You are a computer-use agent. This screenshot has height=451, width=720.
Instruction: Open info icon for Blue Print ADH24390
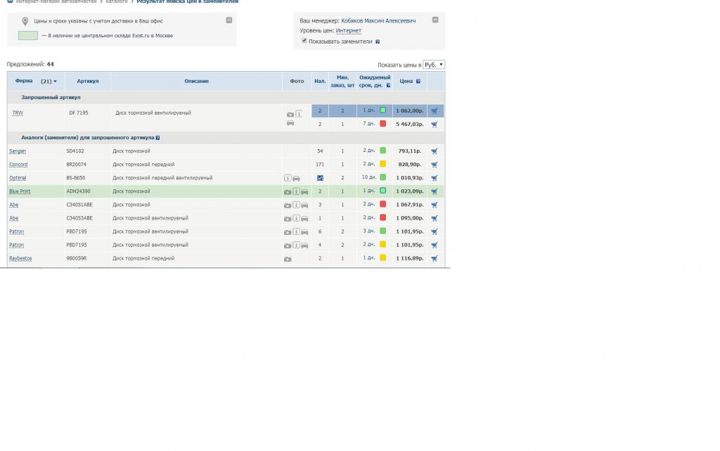point(296,191)
